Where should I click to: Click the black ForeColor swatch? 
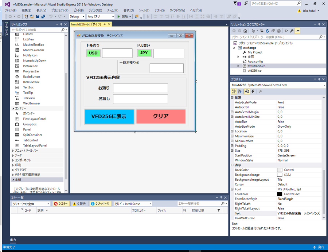coord(280,194)
